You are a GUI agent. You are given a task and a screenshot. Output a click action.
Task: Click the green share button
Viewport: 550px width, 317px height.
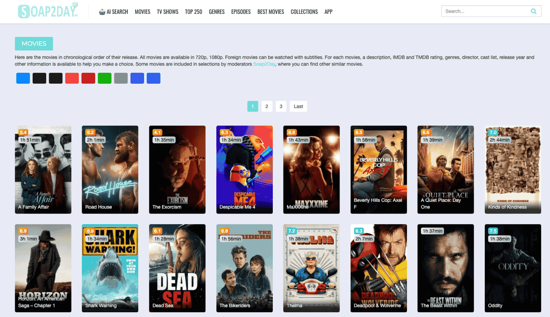[104, 78]
